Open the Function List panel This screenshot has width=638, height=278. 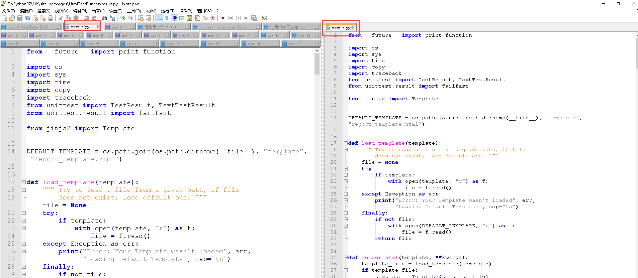(x=197, y=18)
